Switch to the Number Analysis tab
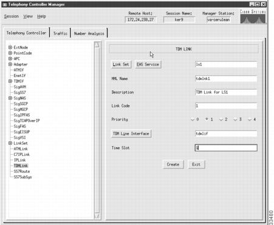 (89, 33)
